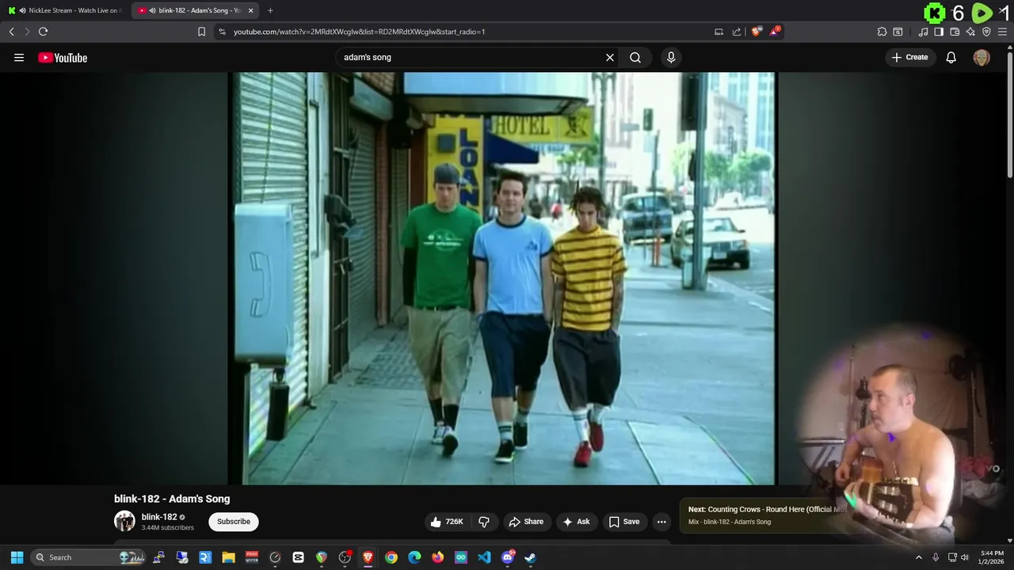Screen dimensions: 1014x570
Task: Toggle the browser sidebar panel
Action: pyautogui.click(x=939, y=32)
